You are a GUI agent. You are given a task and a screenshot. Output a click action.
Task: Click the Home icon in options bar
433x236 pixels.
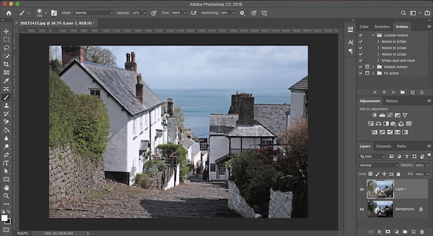9,13
